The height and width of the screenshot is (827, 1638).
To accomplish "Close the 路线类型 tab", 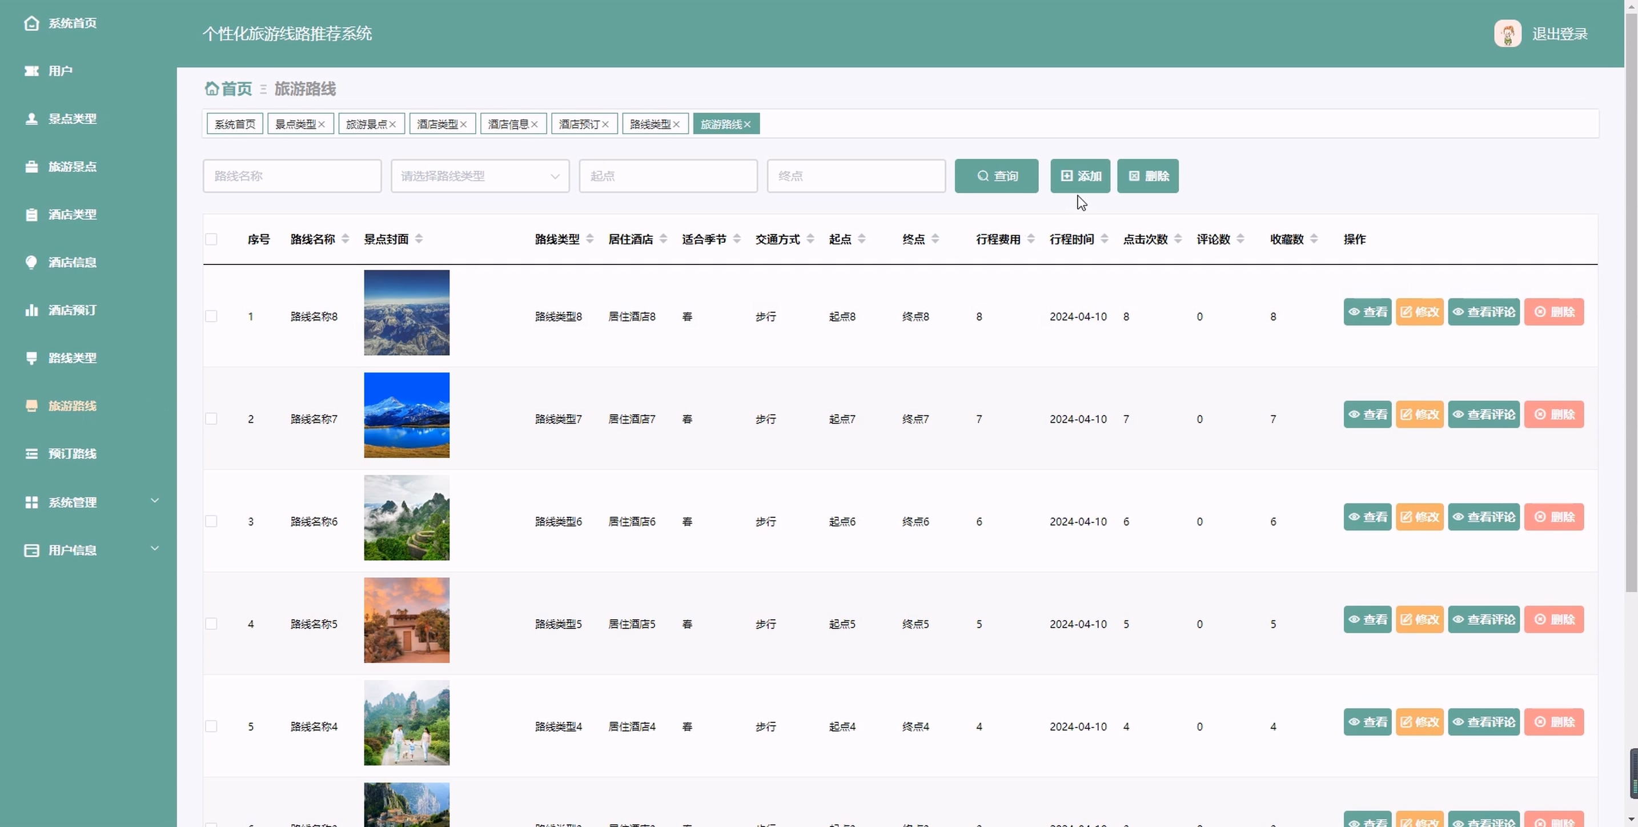I will coord(676,125).
